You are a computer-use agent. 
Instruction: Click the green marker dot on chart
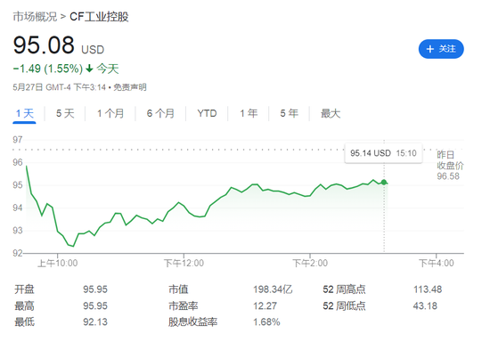click(384, 183)
